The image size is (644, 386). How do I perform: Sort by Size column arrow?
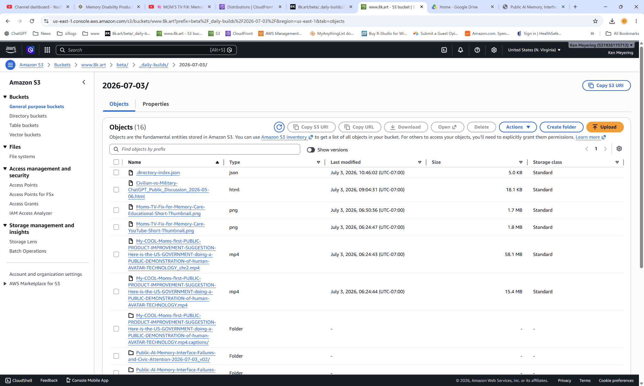coord(521,162)
